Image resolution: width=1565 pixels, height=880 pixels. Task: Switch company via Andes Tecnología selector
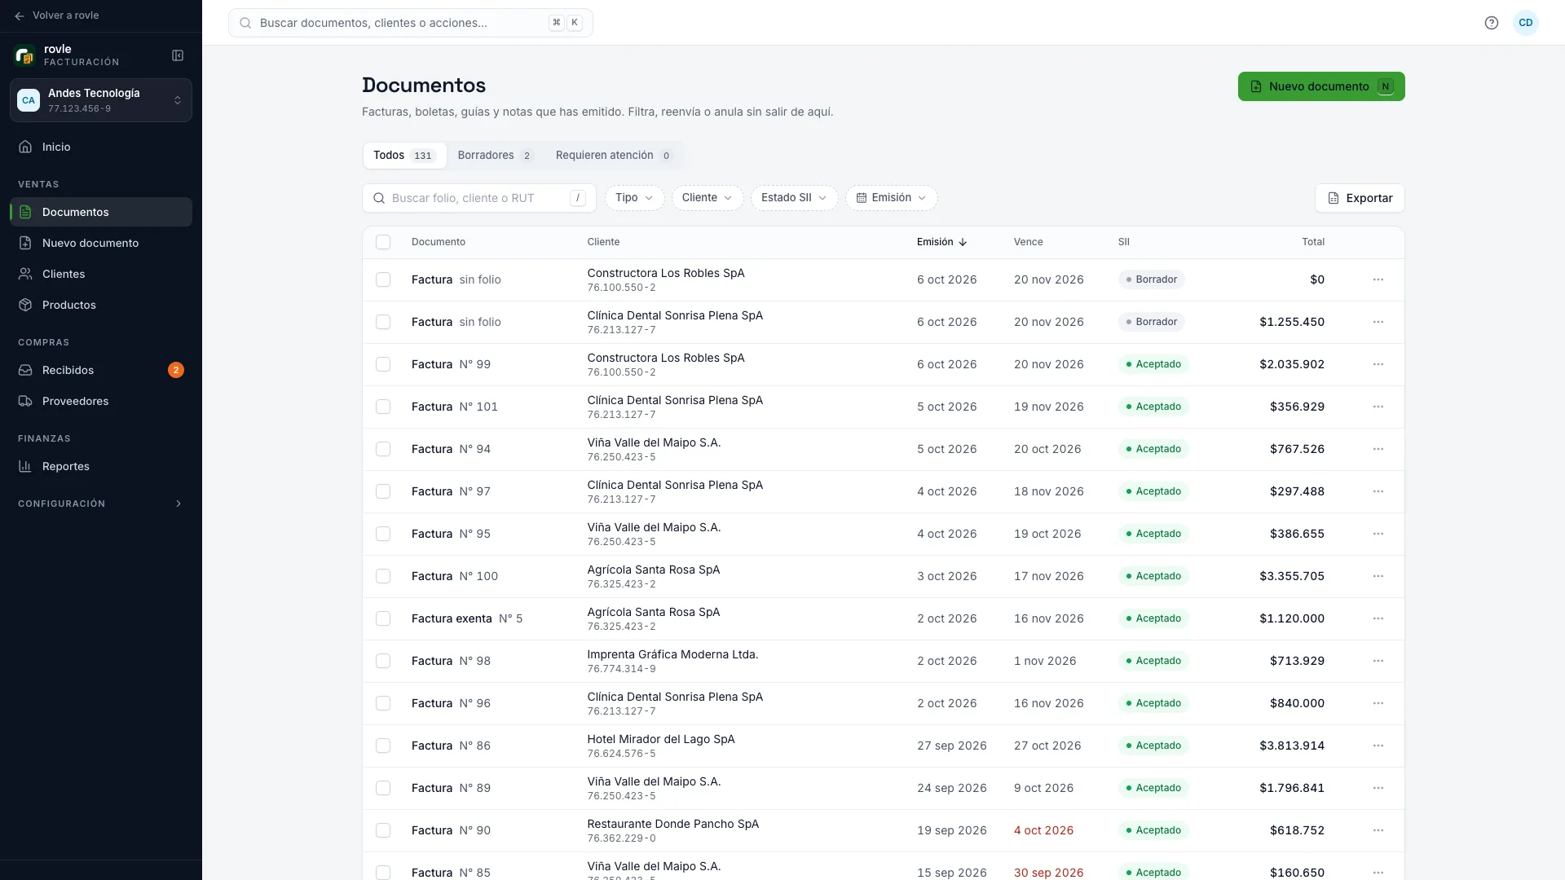101,100
